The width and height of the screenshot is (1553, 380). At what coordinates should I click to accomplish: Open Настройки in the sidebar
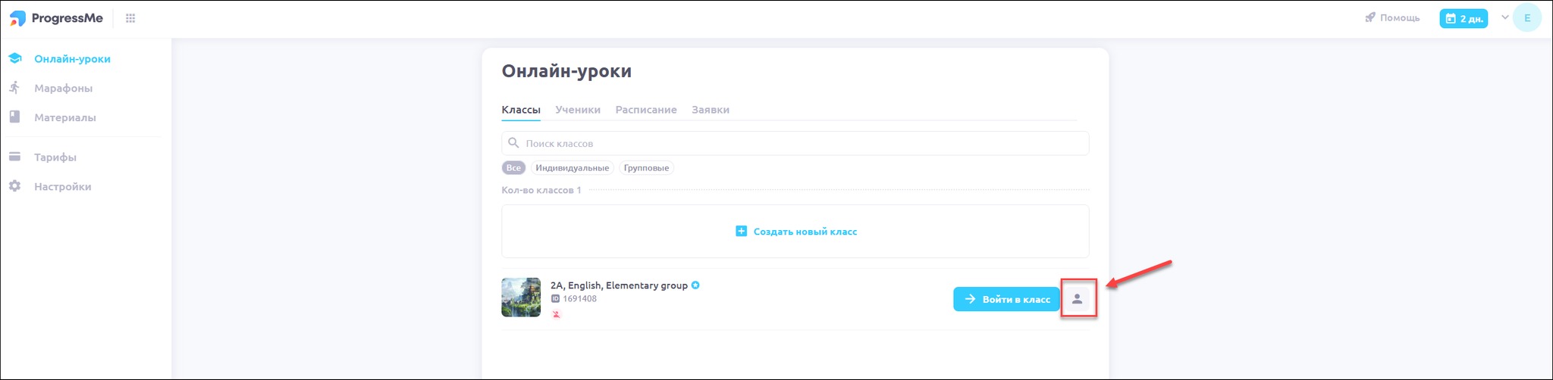point(62,186)
